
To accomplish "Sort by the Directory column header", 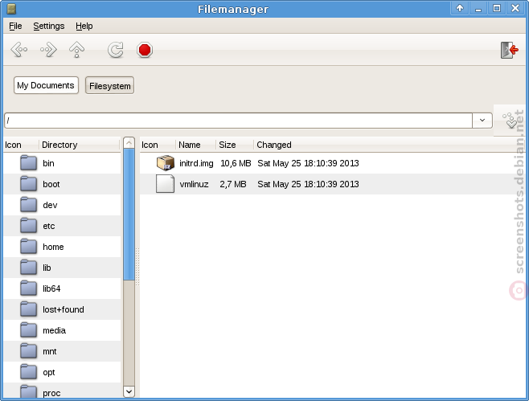I will tap(80, 145).
